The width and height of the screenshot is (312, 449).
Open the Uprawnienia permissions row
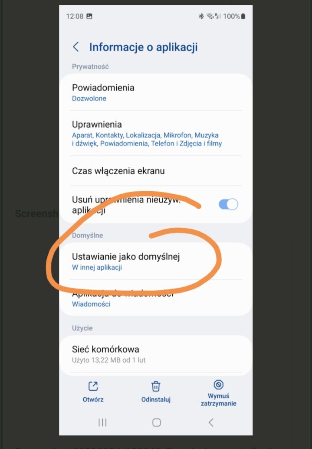tap(156, 133)
